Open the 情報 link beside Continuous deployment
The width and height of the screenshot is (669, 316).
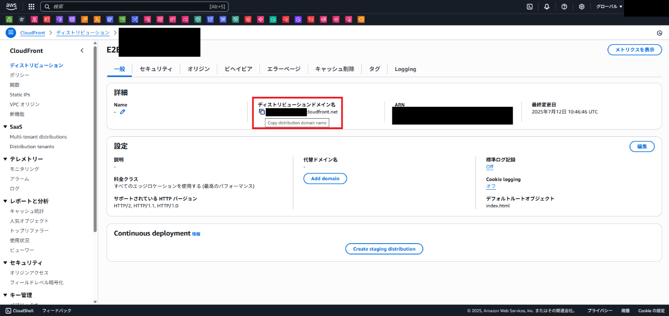coord(196,234)
